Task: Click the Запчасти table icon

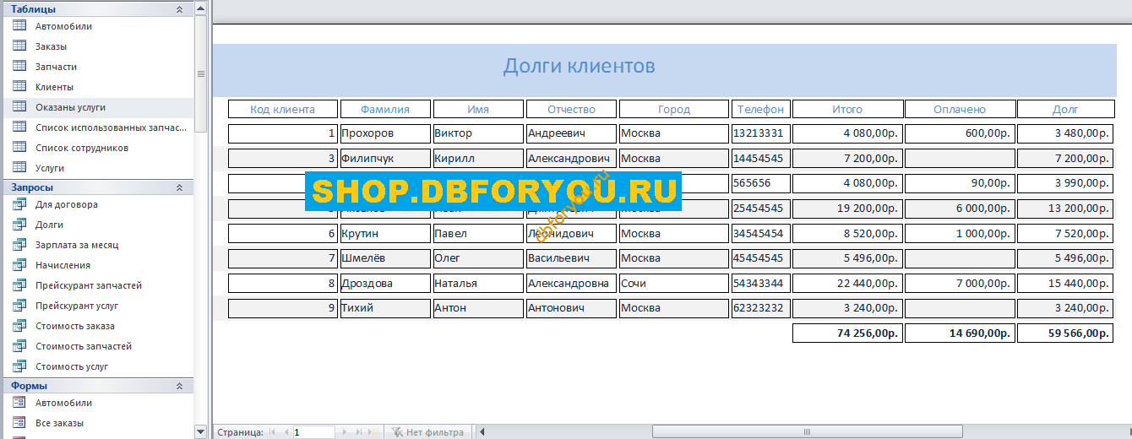Action: (x=19, y=67)
